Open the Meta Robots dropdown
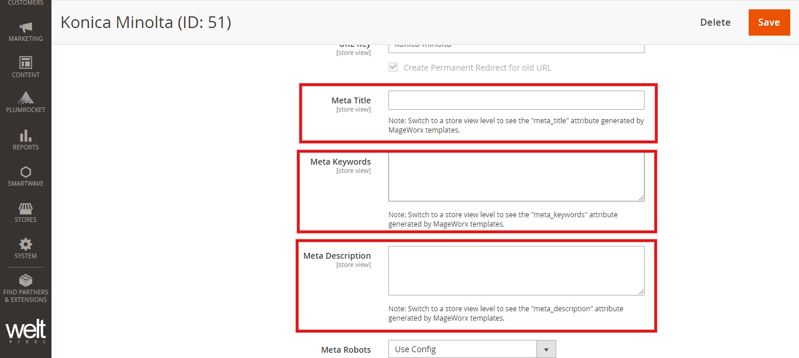The image size is (799, 358). [x=472, y=349]
